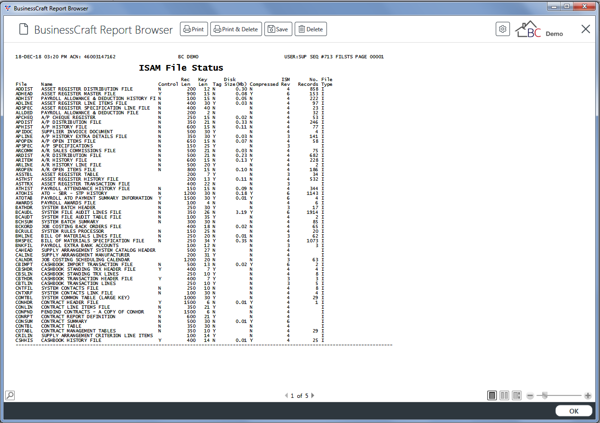The width and height of the screenshot is (600, 423).
Task: Click the CBIMPT file code
Action: pos(24,265)
